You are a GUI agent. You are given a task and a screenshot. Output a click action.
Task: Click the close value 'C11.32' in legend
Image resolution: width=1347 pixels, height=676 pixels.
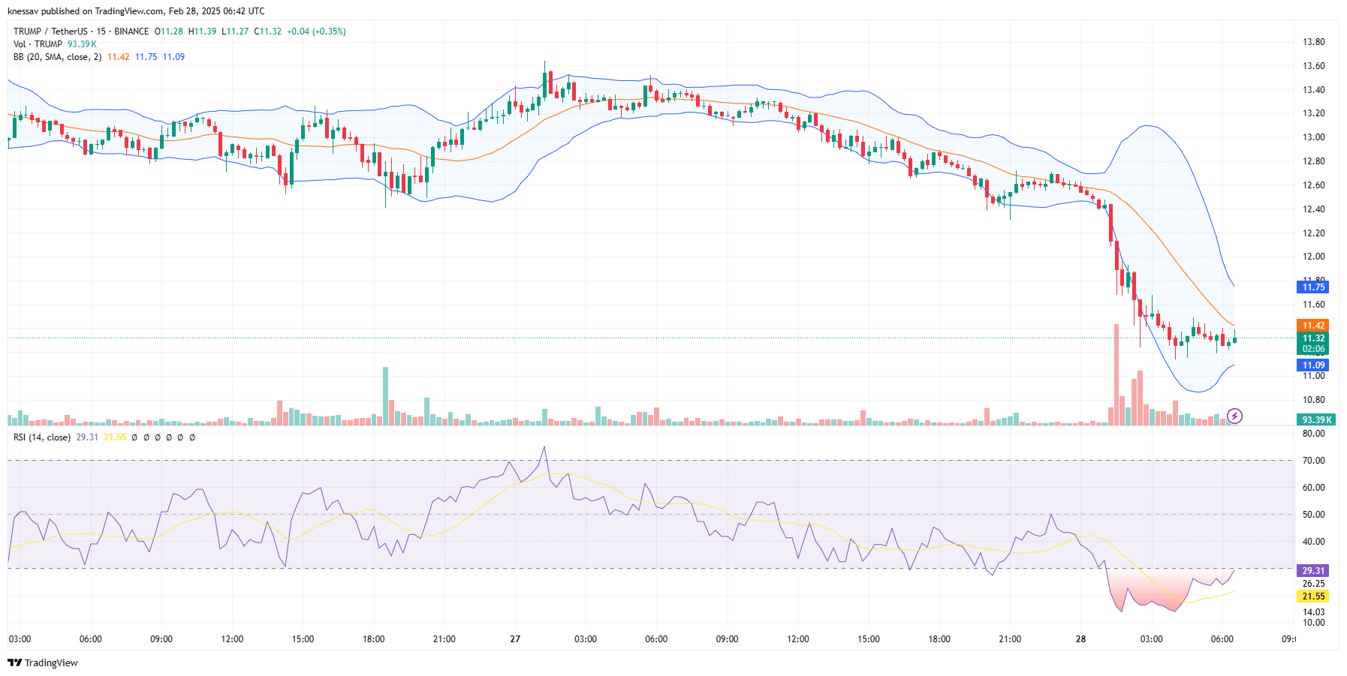(x=267, y=32)
